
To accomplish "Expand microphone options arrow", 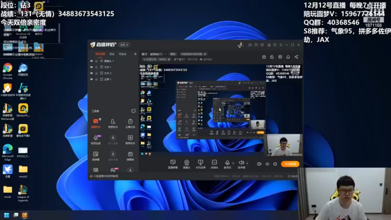I will [x=233, y=163].
